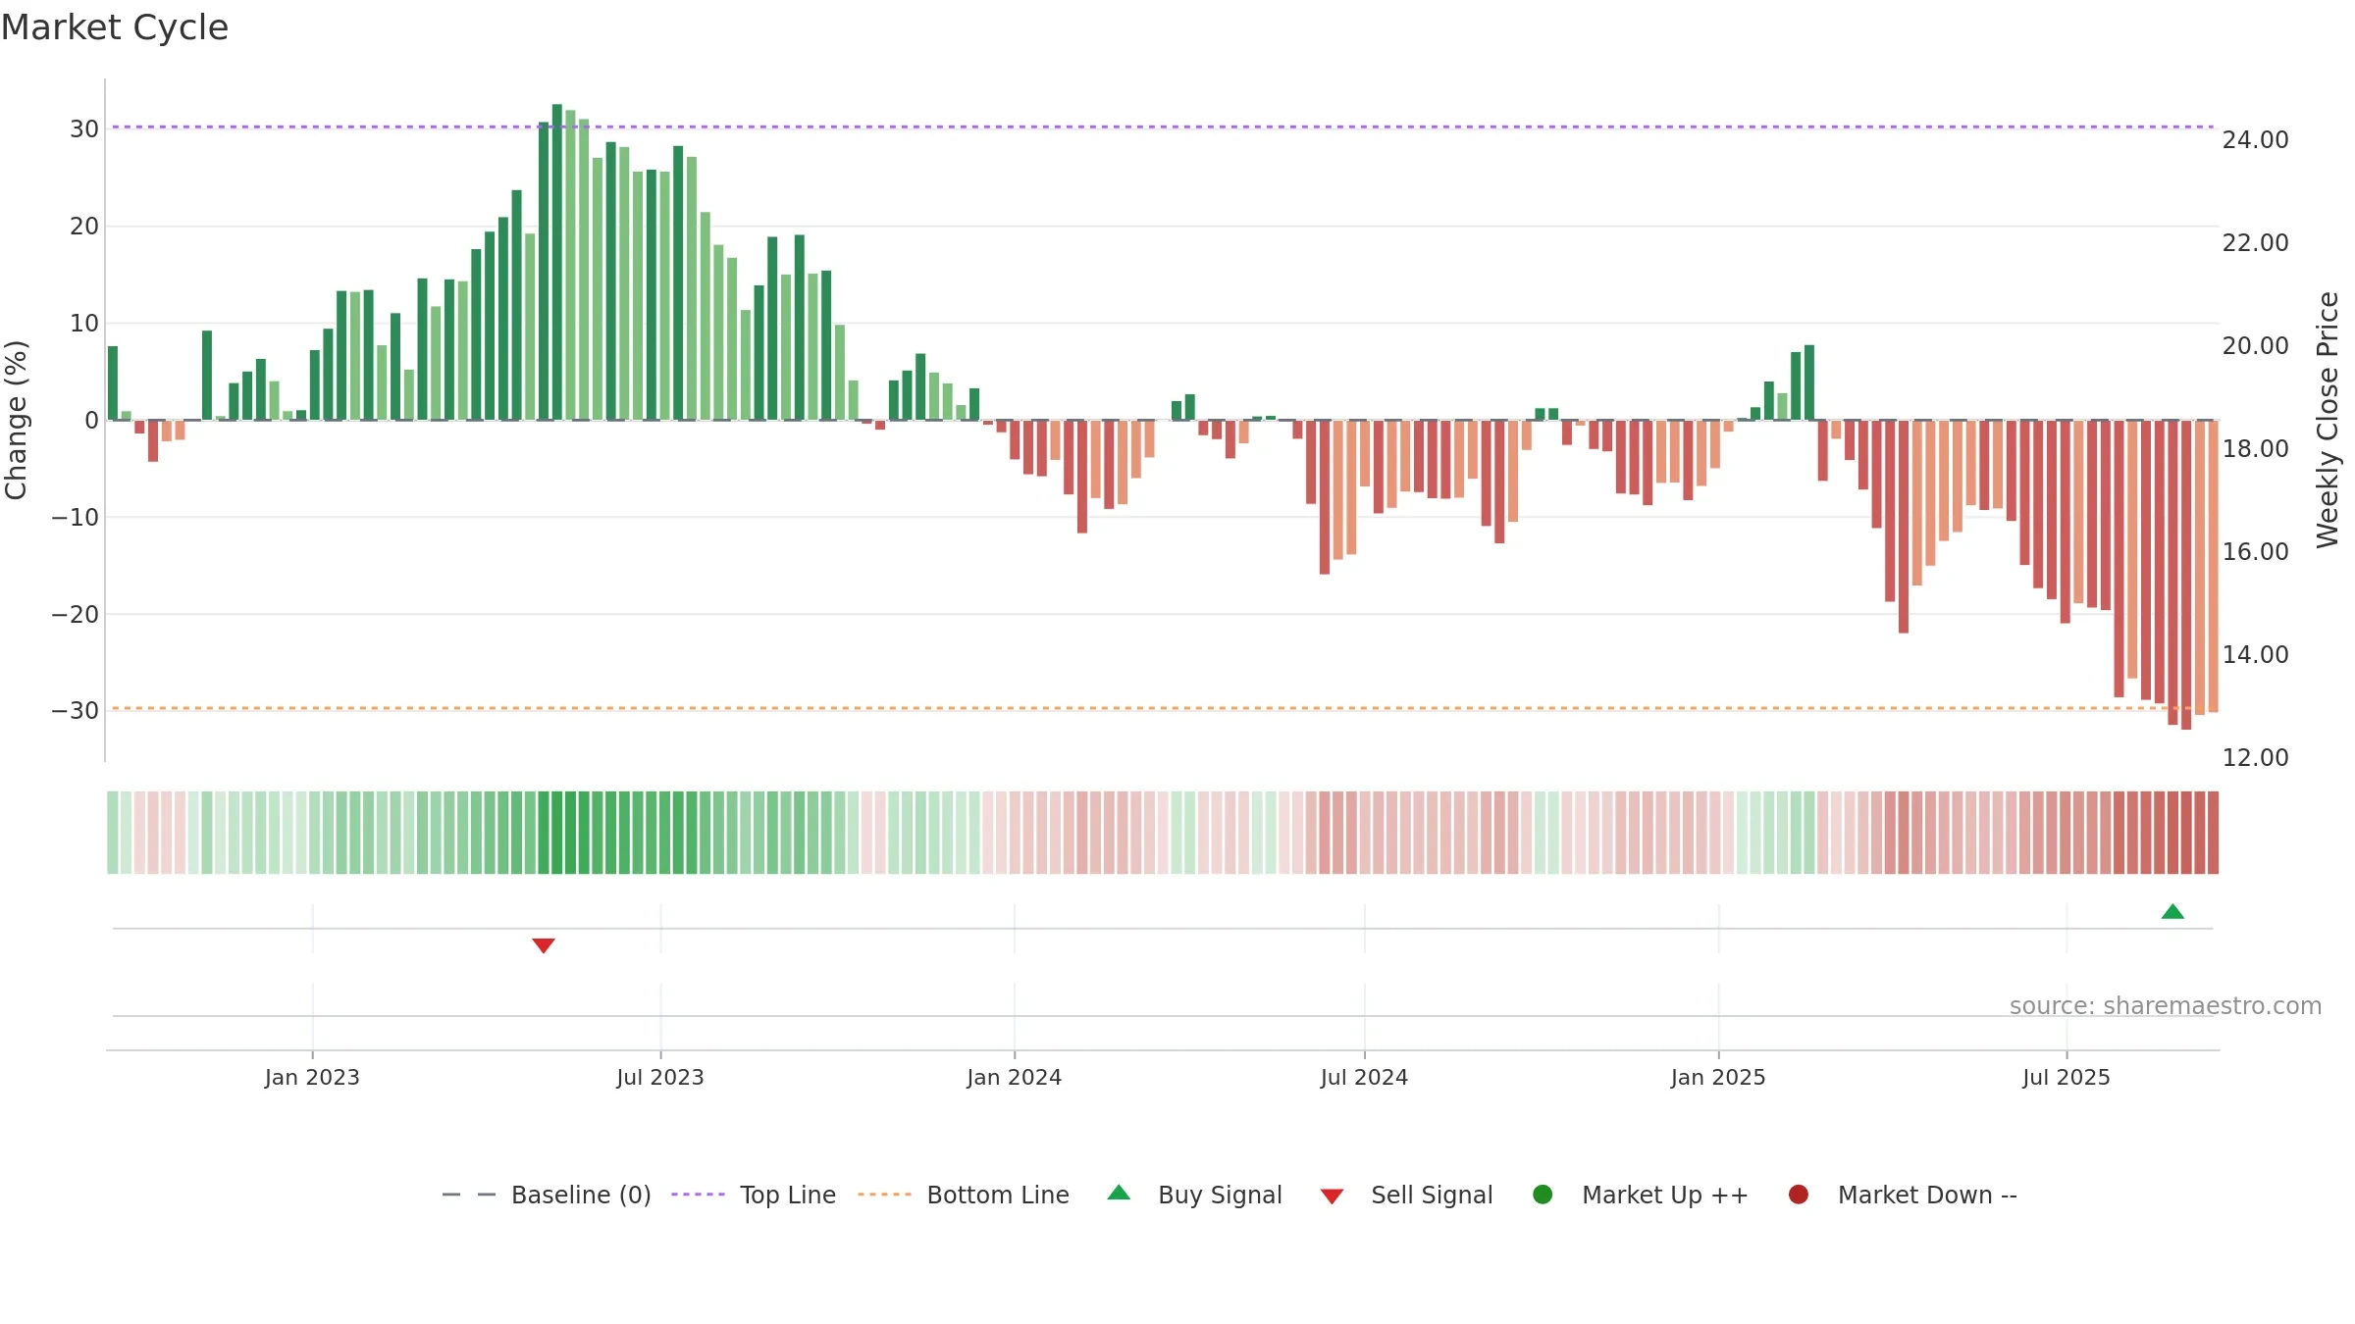The image size is (2355, 1324).
Task: Click the orange dotted Bottom Line on chart
Action: (x=1163, y=708)
